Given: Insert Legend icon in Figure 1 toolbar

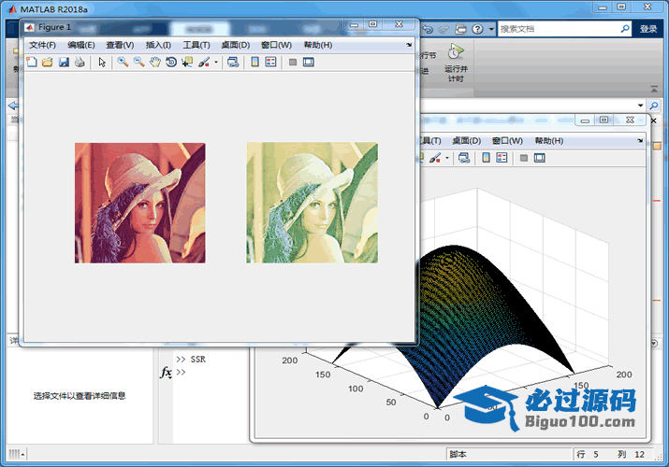Looking at the screenshot, I should [271, 63].
